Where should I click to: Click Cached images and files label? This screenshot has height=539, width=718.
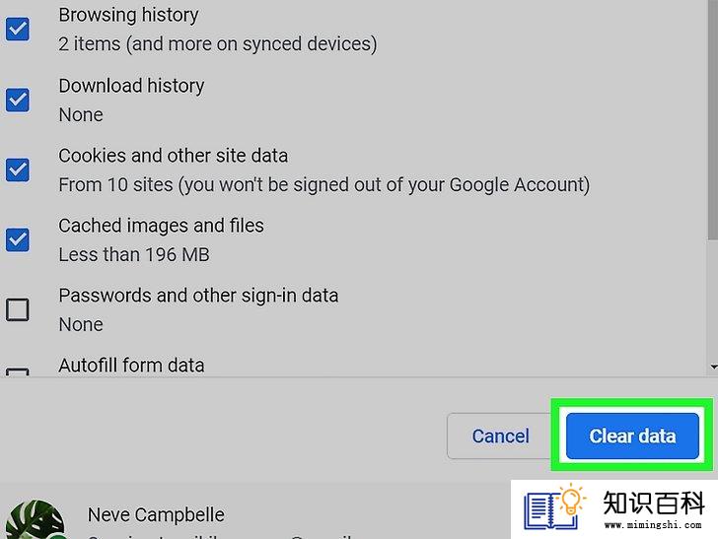161,226
